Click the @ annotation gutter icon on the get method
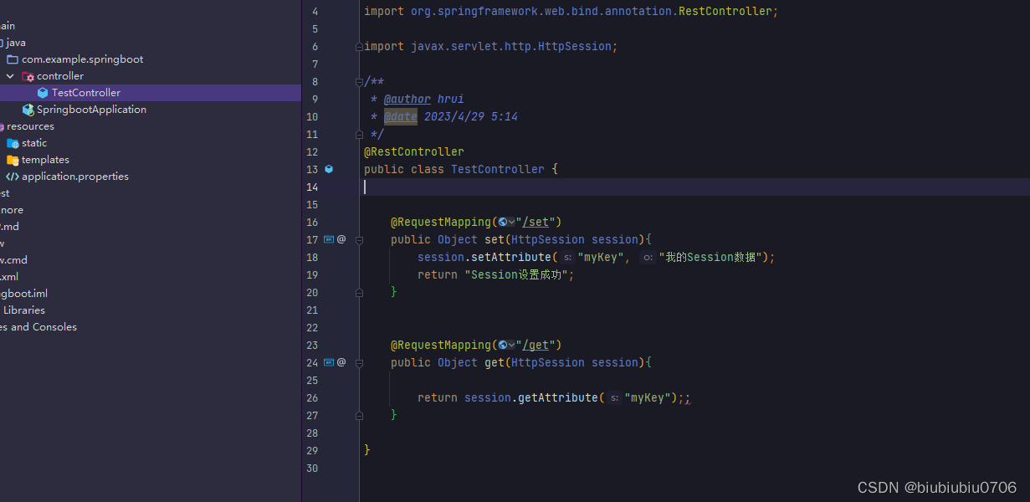Viewport: 1030px width, 502px height. point(341,362)
